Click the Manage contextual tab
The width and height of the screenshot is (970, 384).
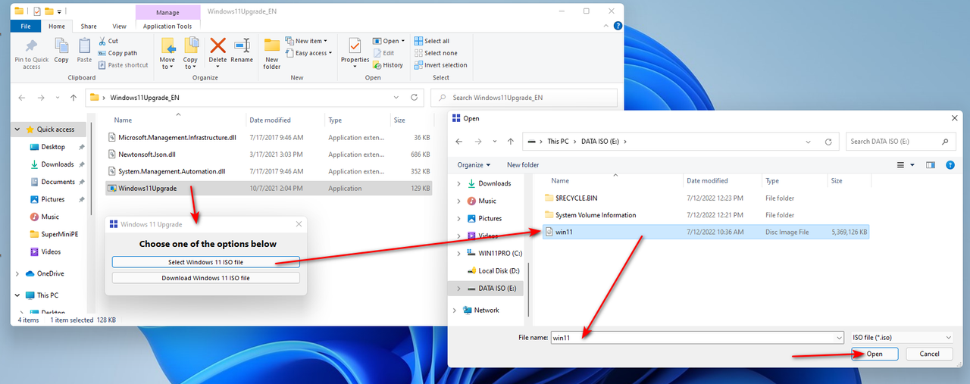click(167, 13)
